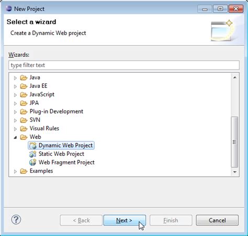Click the scrollbar down arrow in wizard list
This screenshot has width=248, height=236.
pos(235,172)
